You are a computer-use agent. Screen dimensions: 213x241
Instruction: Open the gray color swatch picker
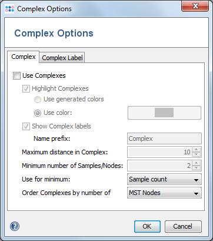164,113
